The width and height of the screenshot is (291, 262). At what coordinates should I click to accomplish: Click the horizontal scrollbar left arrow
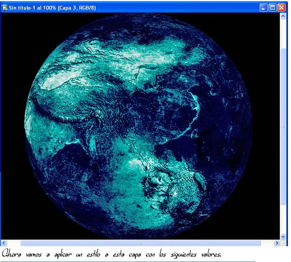coord(4,243)
